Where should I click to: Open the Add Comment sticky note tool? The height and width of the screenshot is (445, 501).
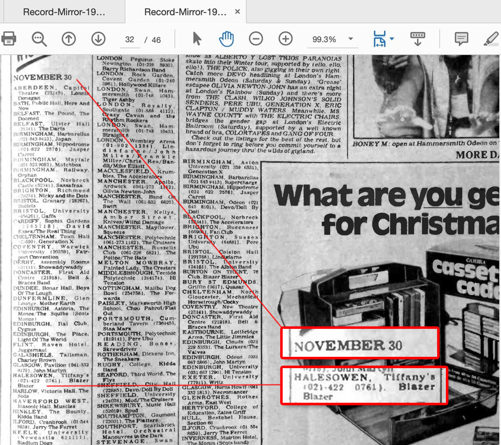461,39
